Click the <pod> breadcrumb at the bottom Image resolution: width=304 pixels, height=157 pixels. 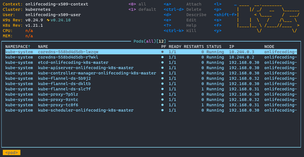click(11, 153)
